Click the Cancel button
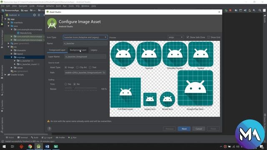The image size is (267, 150). click(x=199, y=129)
